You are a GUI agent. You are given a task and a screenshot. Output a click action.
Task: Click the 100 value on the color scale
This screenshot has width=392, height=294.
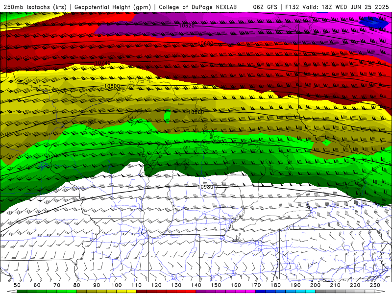point(117,285)
